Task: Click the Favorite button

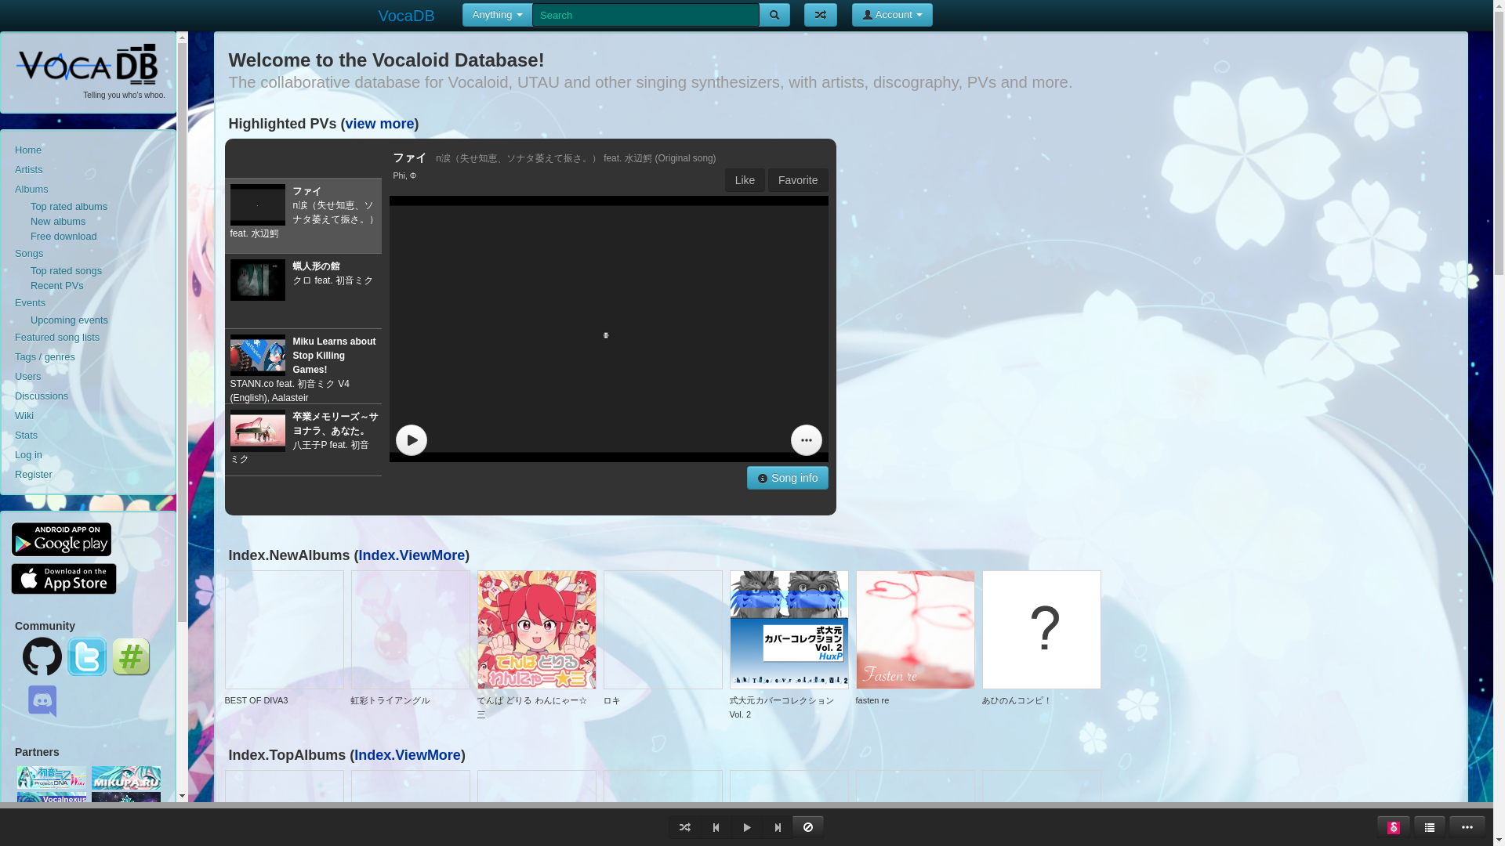Action: 798,180
